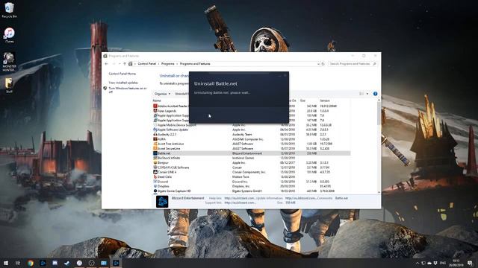Click the Search Programs and Features box

pyautogui.click(x=353, y=64)
